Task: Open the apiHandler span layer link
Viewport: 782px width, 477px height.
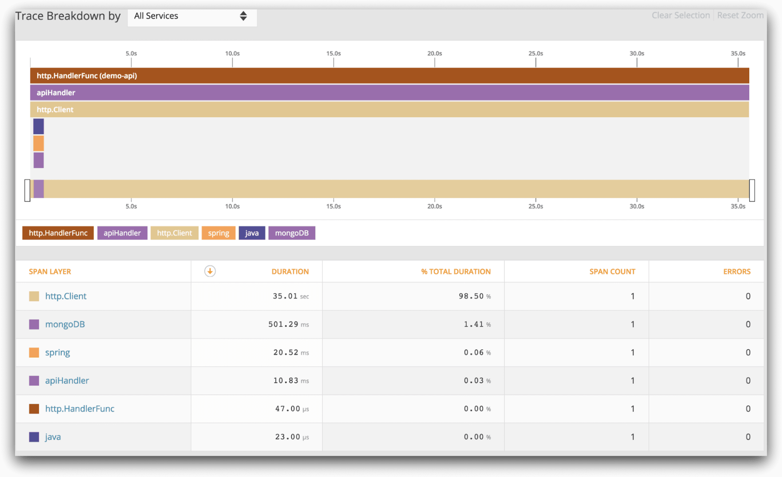Action: [x=67, y=380]
